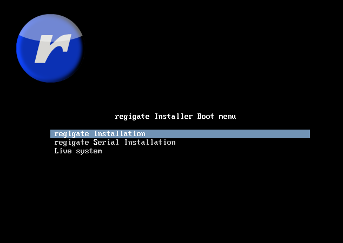
Task: Click the 'regigate Installer Boot menu' title
Action: tap(175, 116)
